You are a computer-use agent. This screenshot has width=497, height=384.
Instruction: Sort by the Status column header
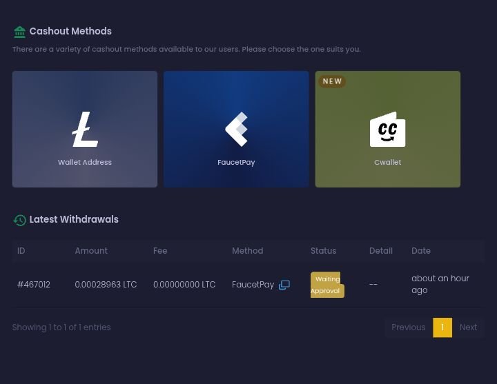[x=323, y=251]
